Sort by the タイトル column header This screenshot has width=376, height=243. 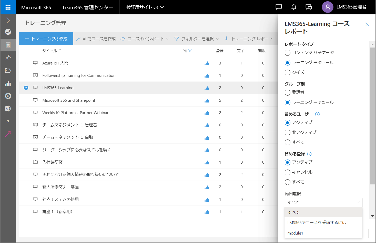click(x=52, y=51)
